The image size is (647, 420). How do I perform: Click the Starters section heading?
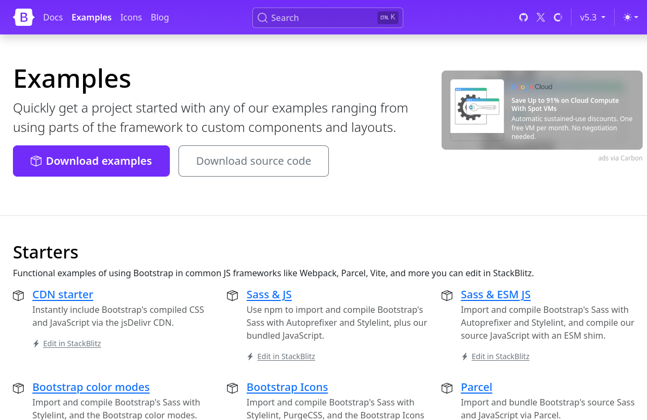pyautogui.click(x=46, y=252)
